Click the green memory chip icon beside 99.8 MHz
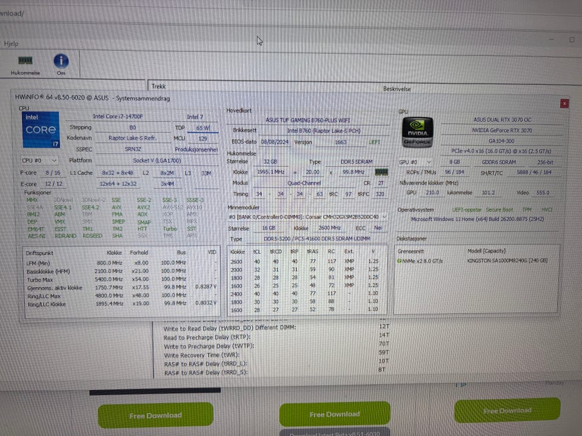 (381, 172)
